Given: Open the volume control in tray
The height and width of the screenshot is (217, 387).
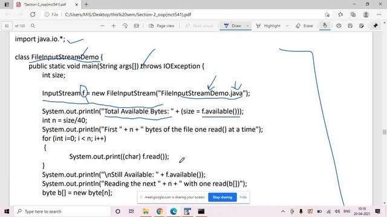Looking at the screenshot, I should (337, 212).
